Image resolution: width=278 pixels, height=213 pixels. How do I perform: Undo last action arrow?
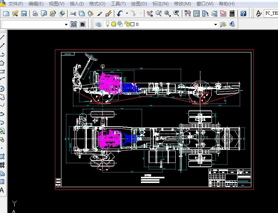pyautogui.click(x=120, y=13)
